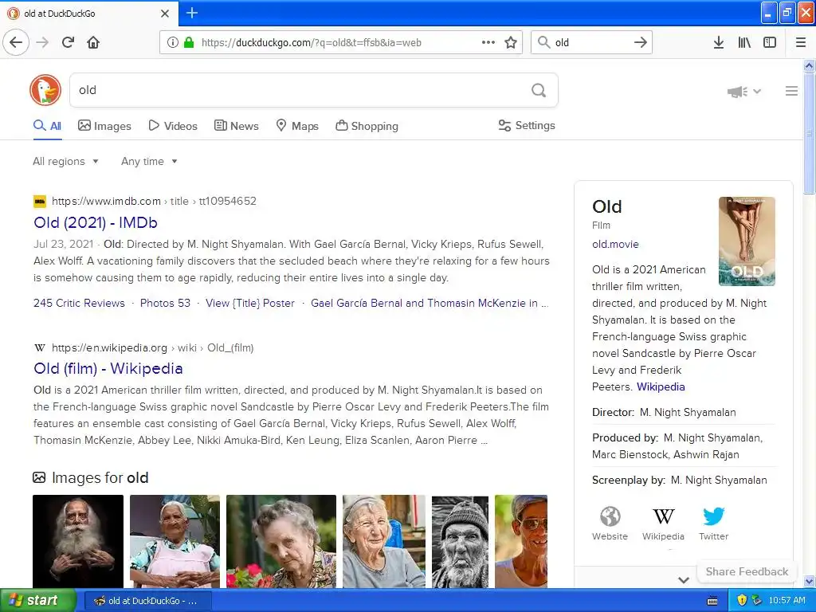Bookmark this page with the star
The image size is (816, 612).
pyautogui.click(x=511, y=43)
